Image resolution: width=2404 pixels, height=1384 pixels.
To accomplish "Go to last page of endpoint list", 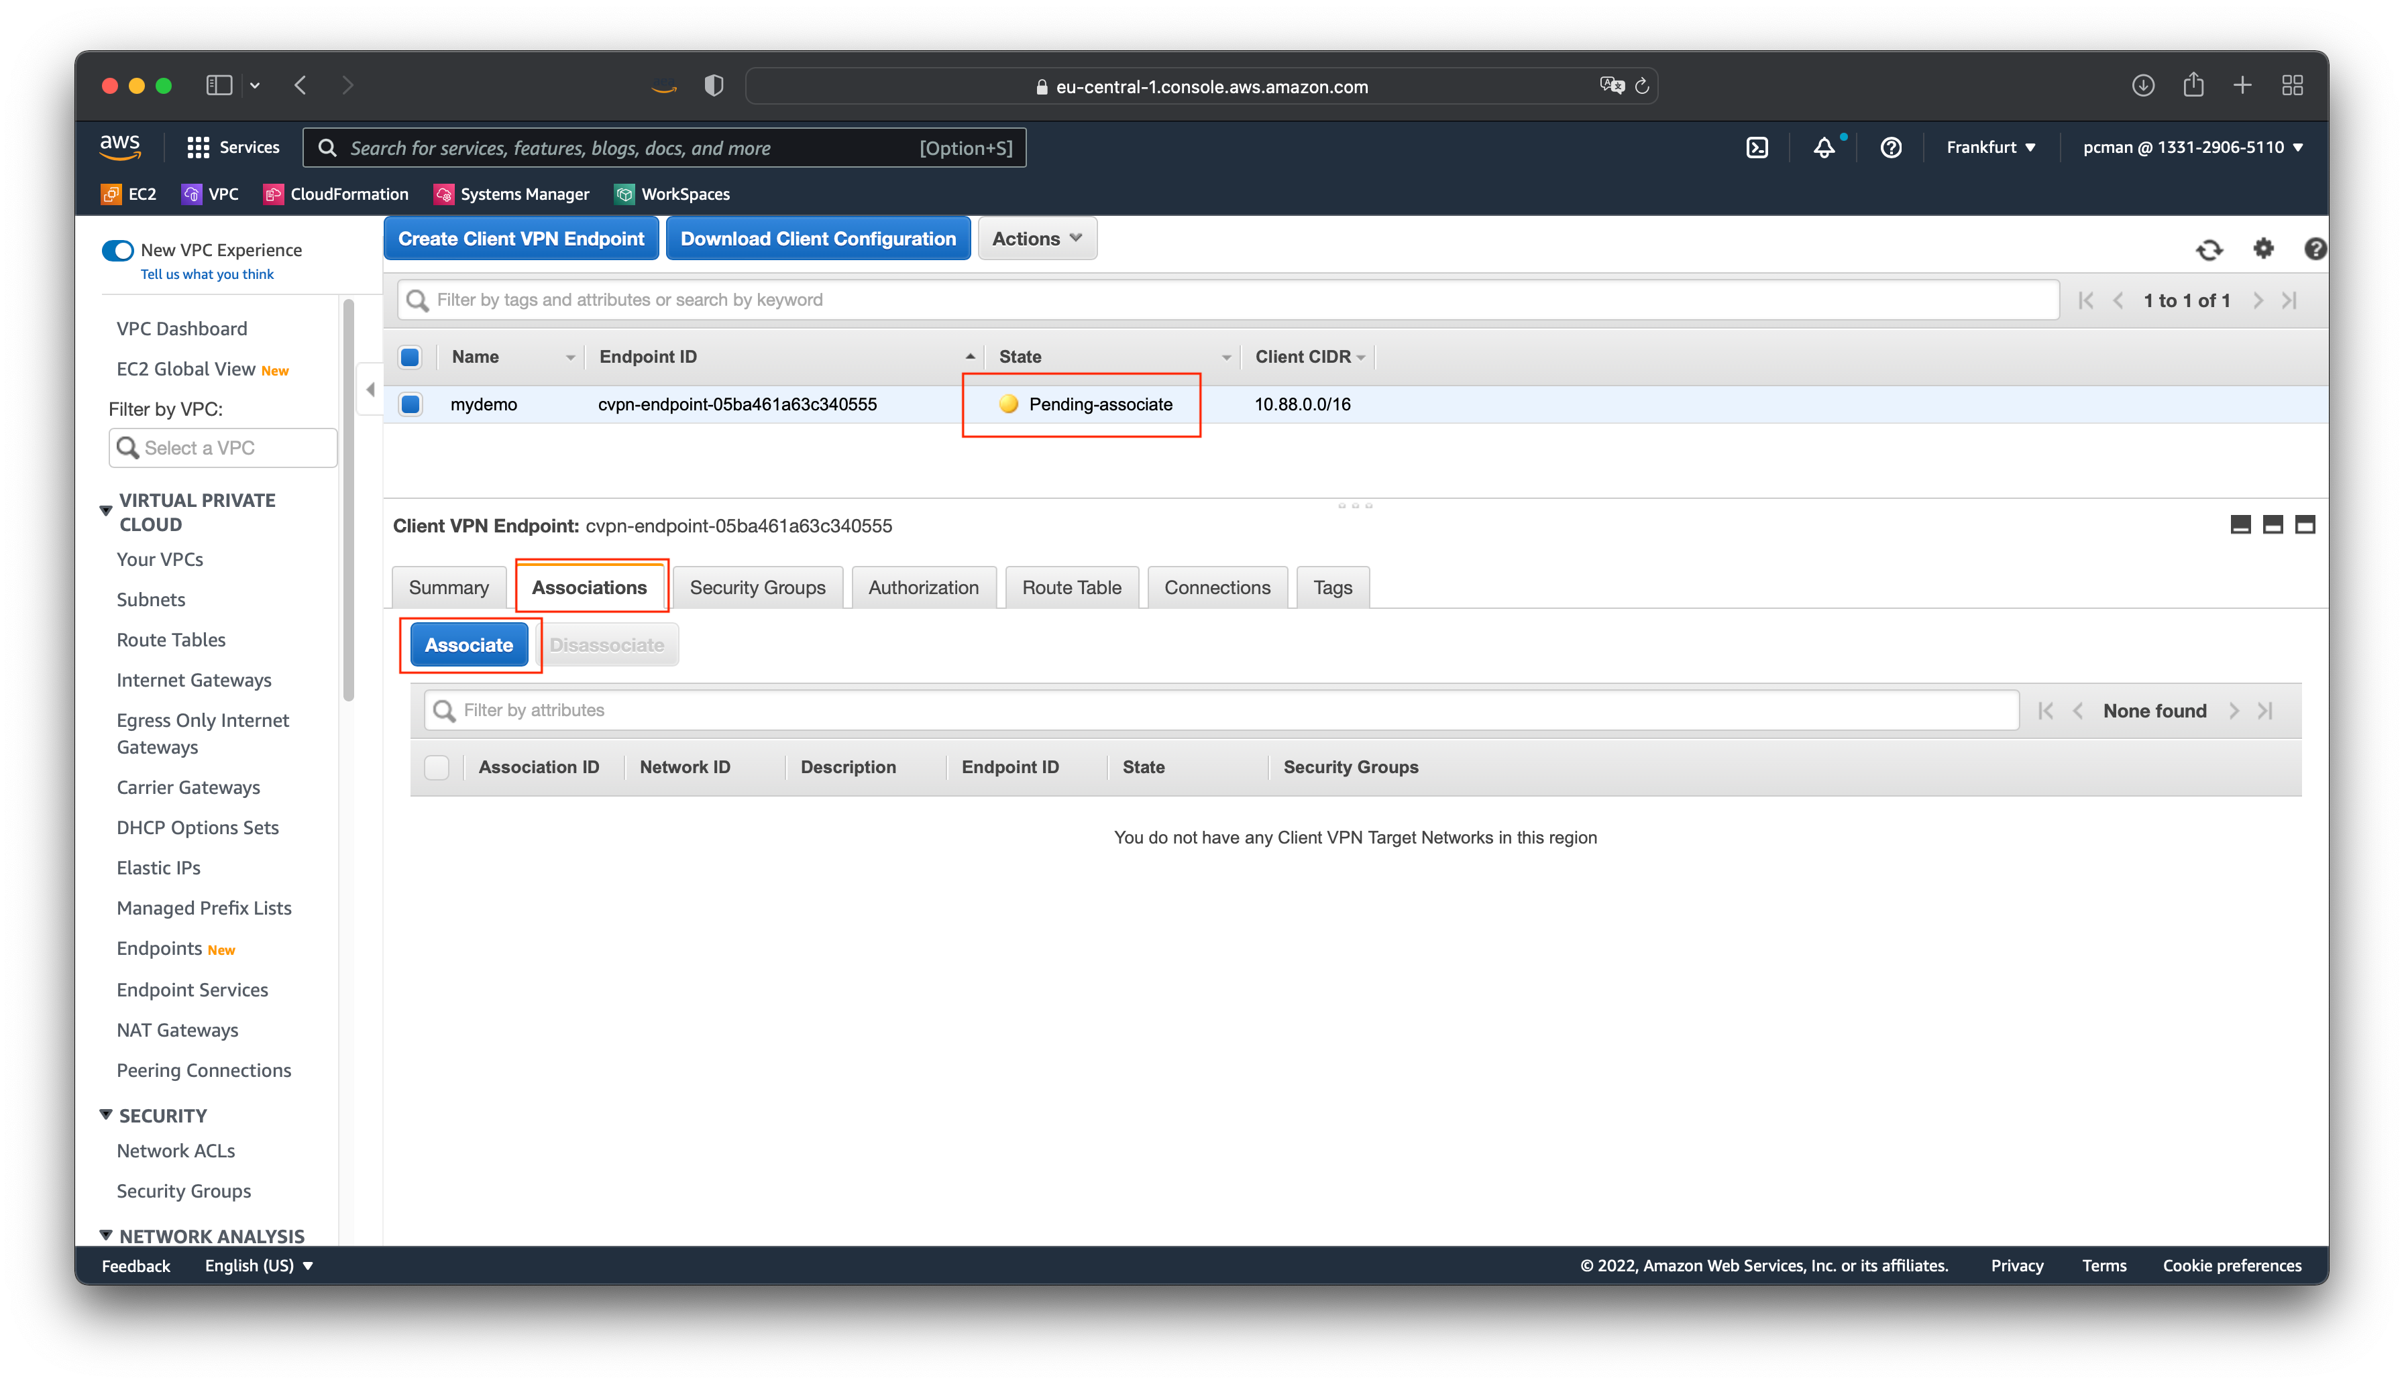I will click(2289, 300).
